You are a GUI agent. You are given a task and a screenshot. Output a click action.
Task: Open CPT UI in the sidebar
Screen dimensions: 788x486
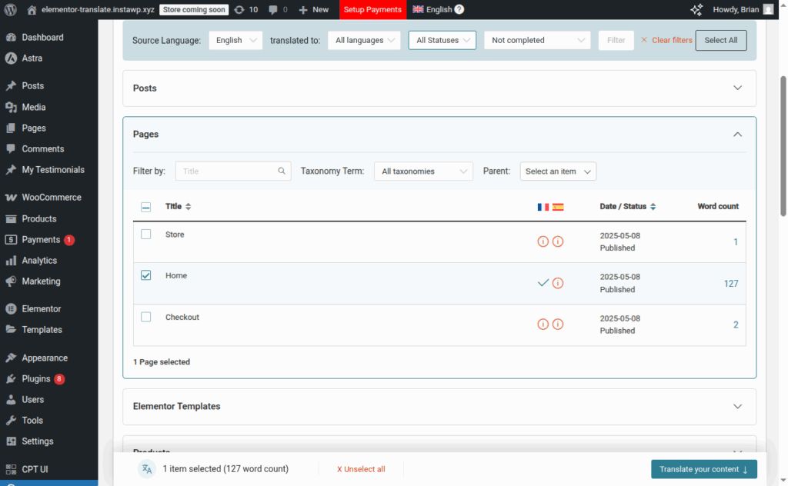[35, 469]
